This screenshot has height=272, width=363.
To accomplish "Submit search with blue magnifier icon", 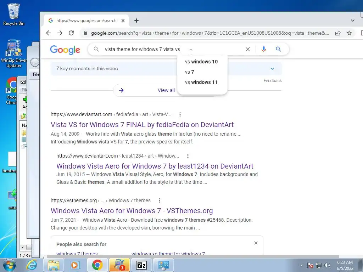I will pyautogui.click(x=278, y=49).
